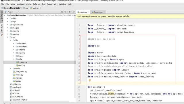Collapse the lib folder

click(10, 40)
